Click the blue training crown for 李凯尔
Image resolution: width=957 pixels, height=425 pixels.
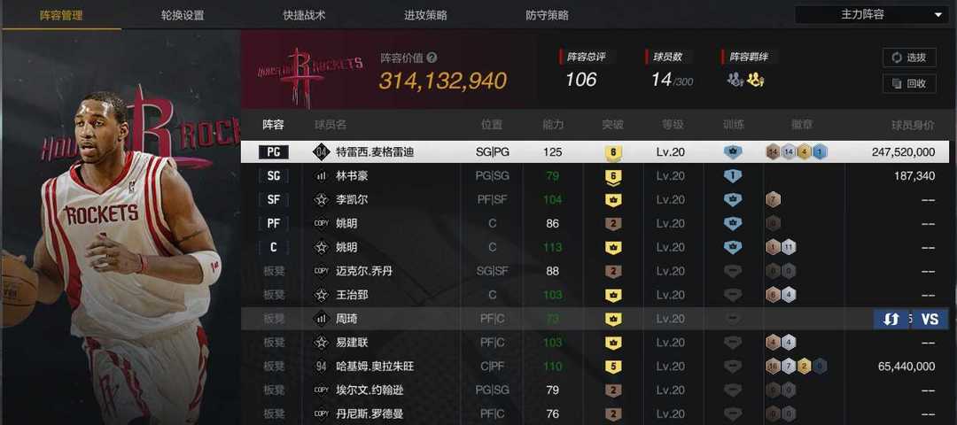tap(733, 200)
